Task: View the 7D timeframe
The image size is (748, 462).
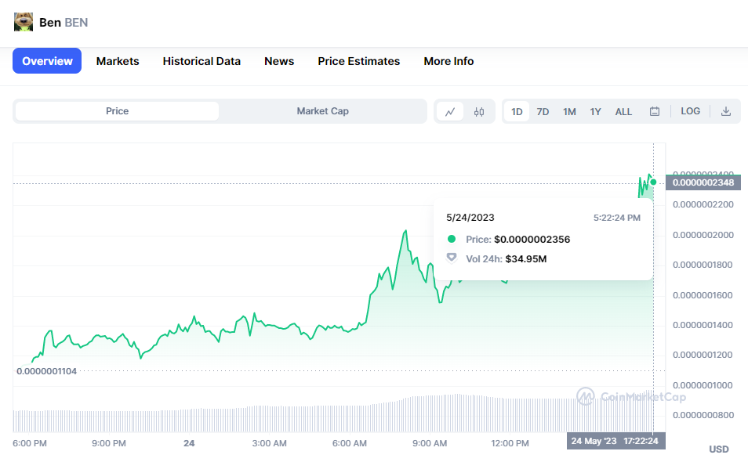Action: pos(543,111)
